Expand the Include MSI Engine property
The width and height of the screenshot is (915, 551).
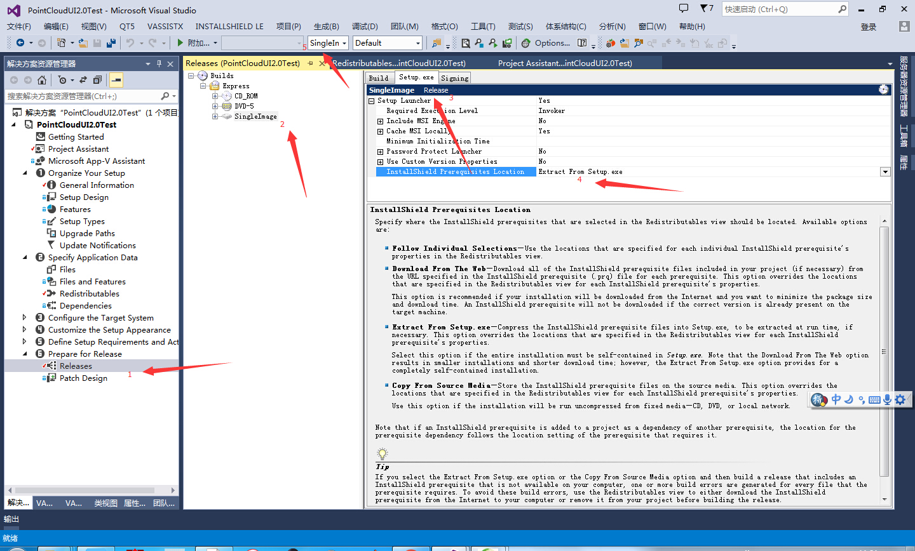tap(380, 121)
